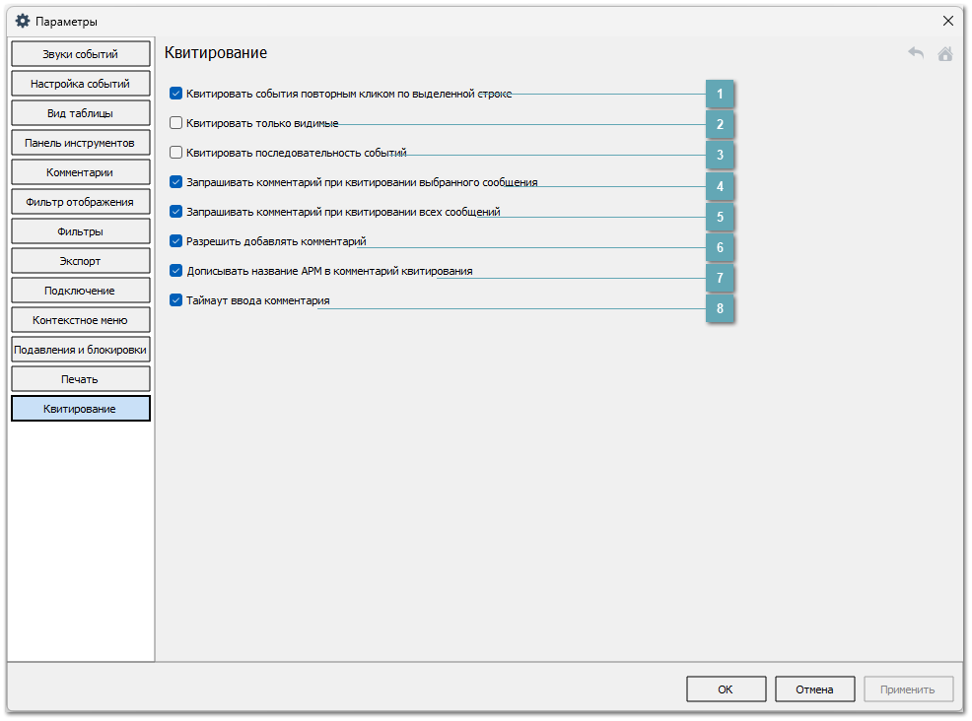This screenshot has width=972, height=721.
Task: Open 'Подавления и блокировки' section
Action: click(81, 350)
